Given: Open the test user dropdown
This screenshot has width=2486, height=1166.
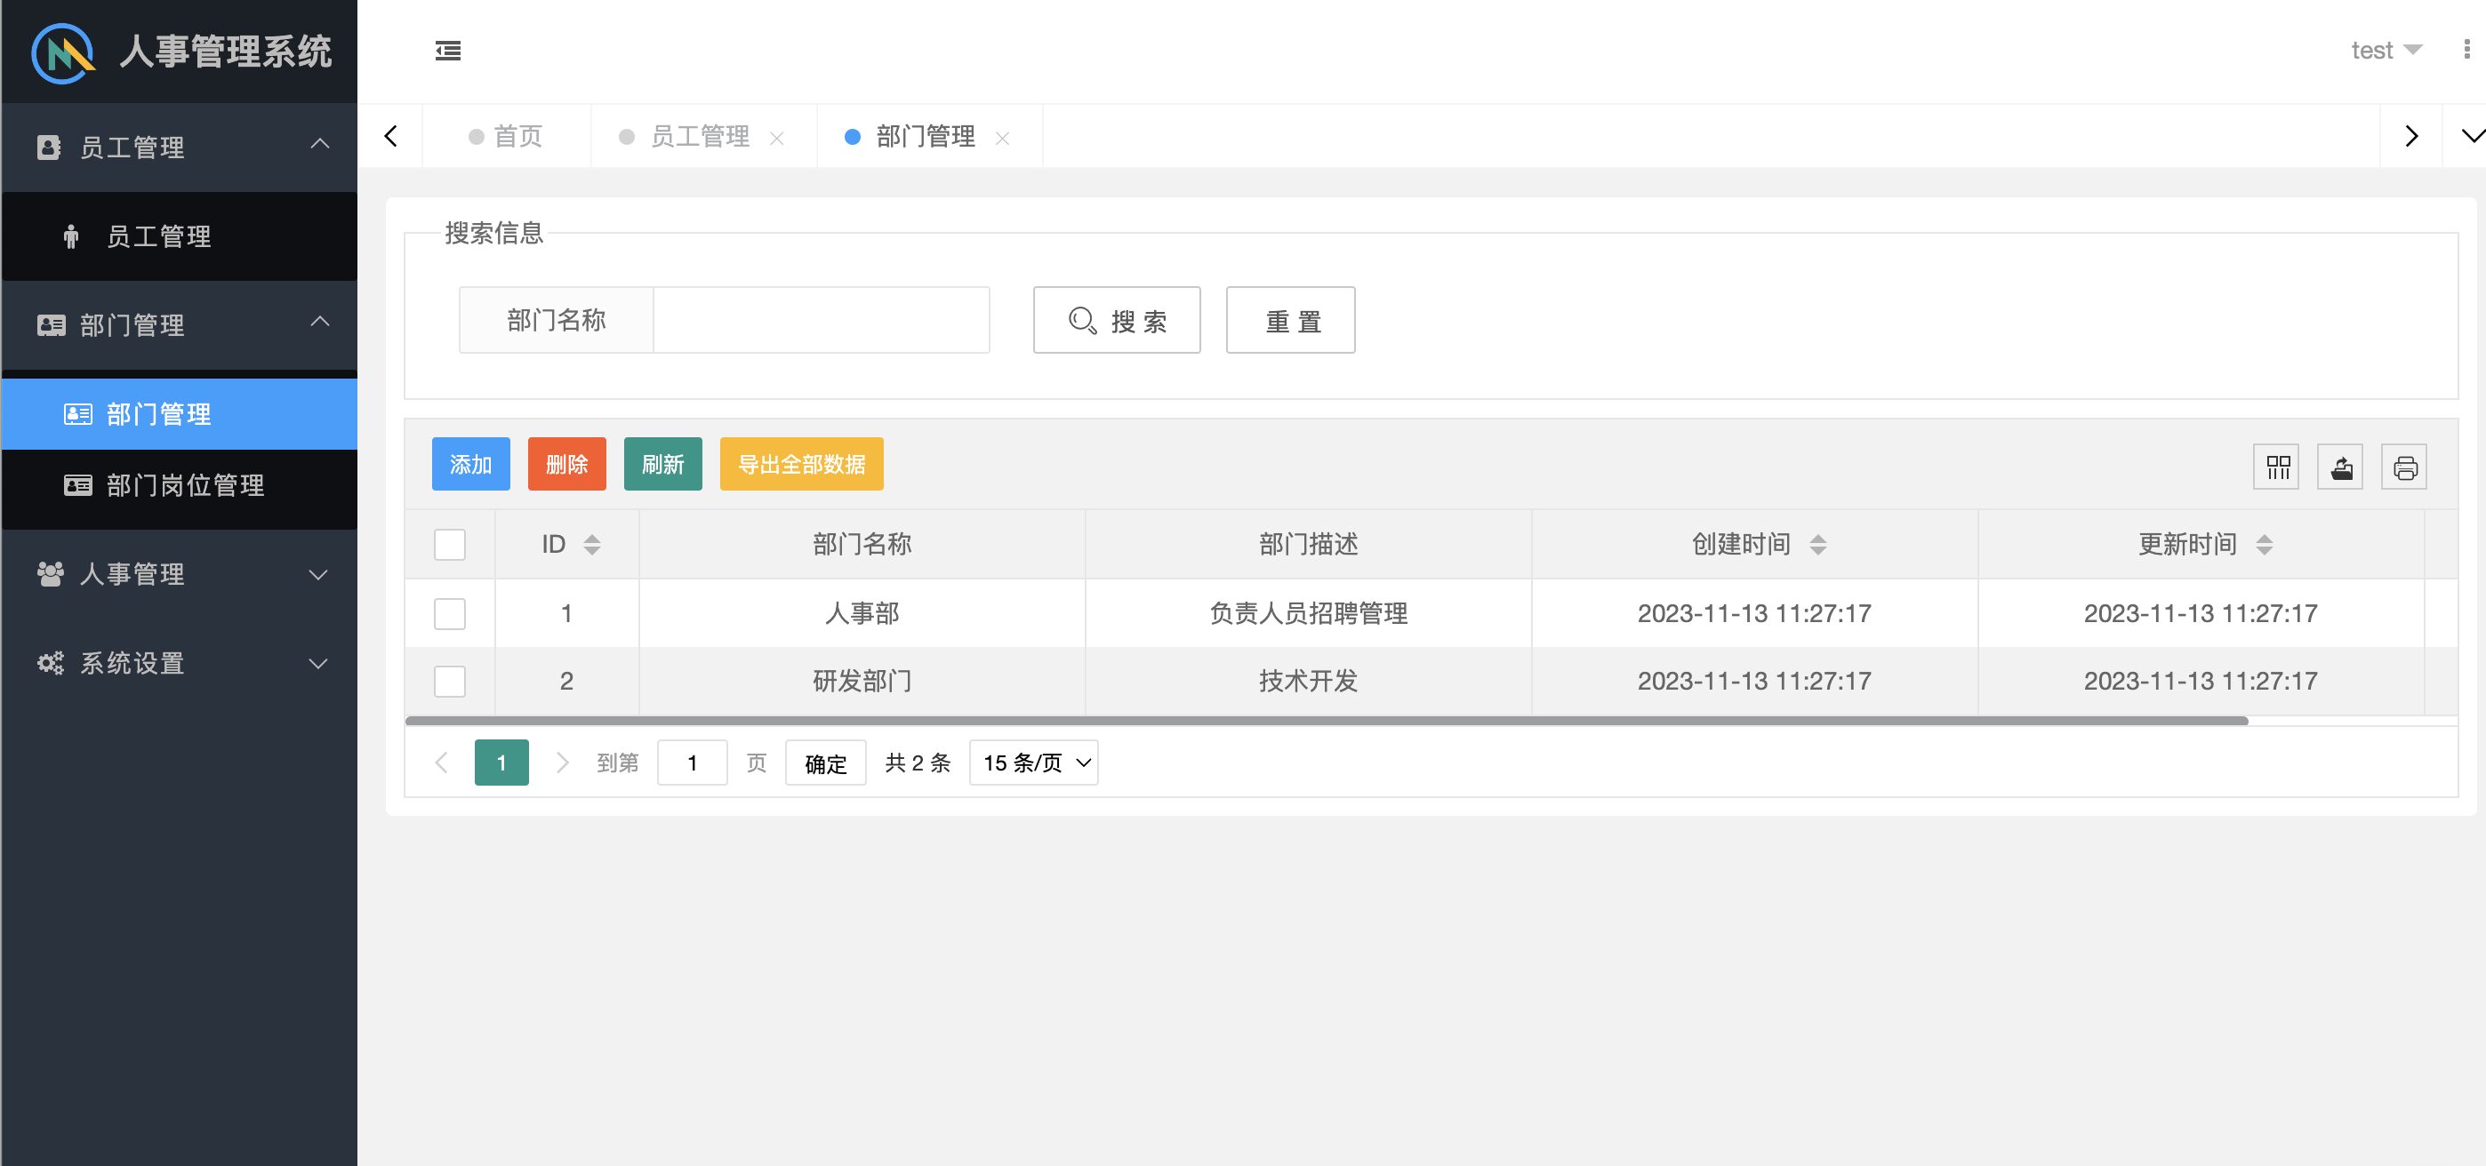Looking at the screenshot, I should [2386, 50].
